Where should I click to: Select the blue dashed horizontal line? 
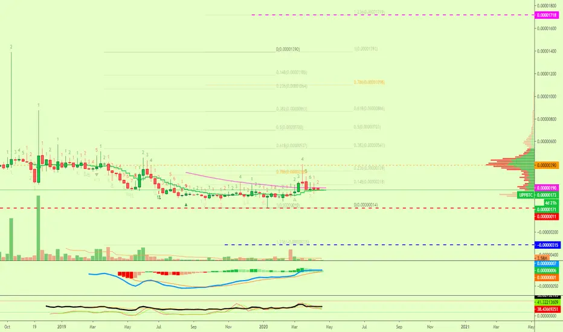point(379,245)
